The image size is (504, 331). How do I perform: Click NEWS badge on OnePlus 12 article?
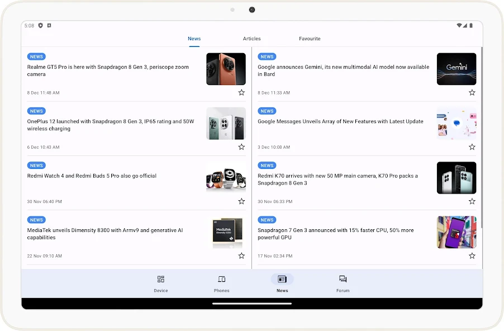(x=36, y=111)
